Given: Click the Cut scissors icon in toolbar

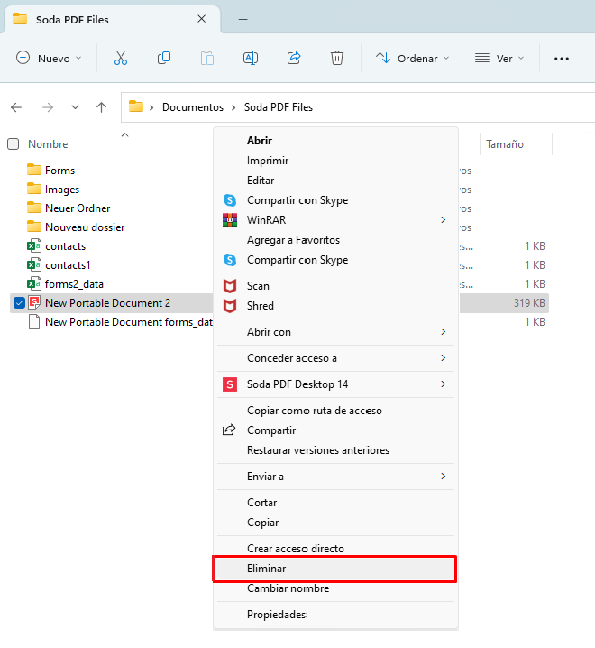Looking at the screenshot, I should [x=121, y=59].
